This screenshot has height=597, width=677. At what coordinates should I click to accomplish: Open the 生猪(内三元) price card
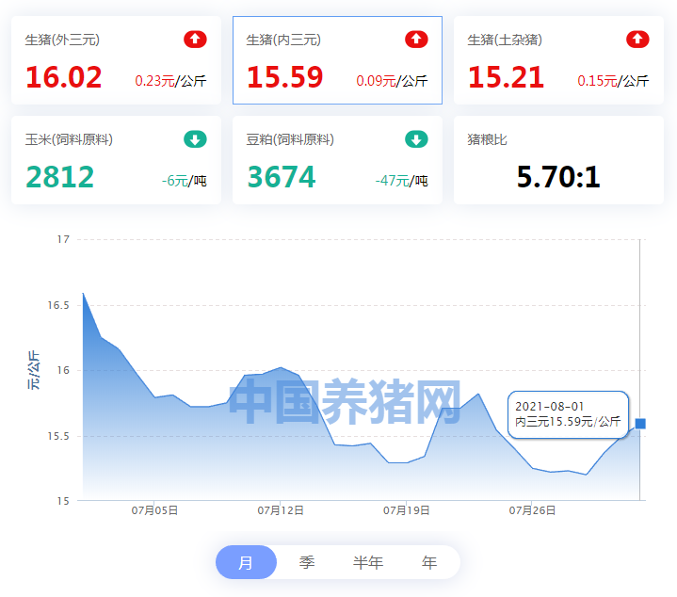(337, 60)
